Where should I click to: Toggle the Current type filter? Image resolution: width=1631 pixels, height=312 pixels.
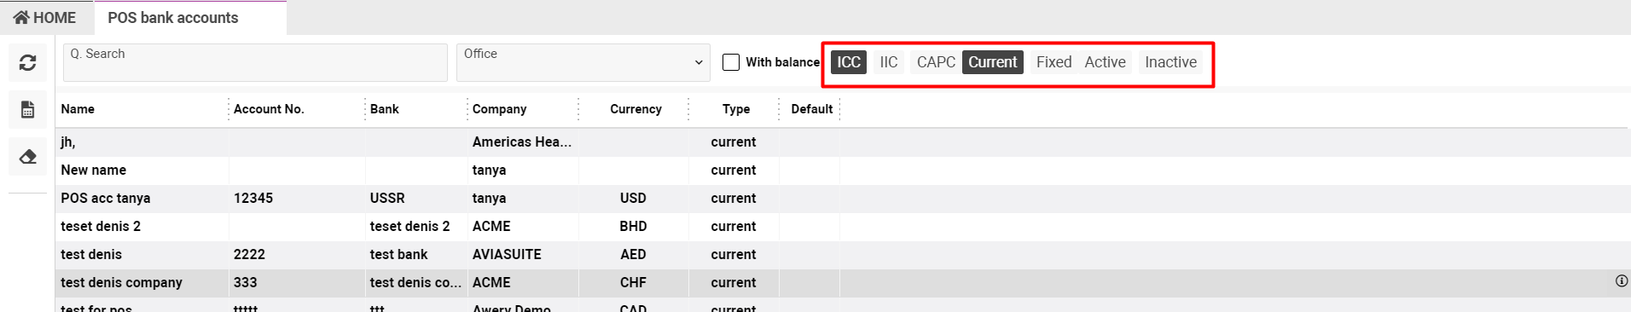click(x=993, y=62)
